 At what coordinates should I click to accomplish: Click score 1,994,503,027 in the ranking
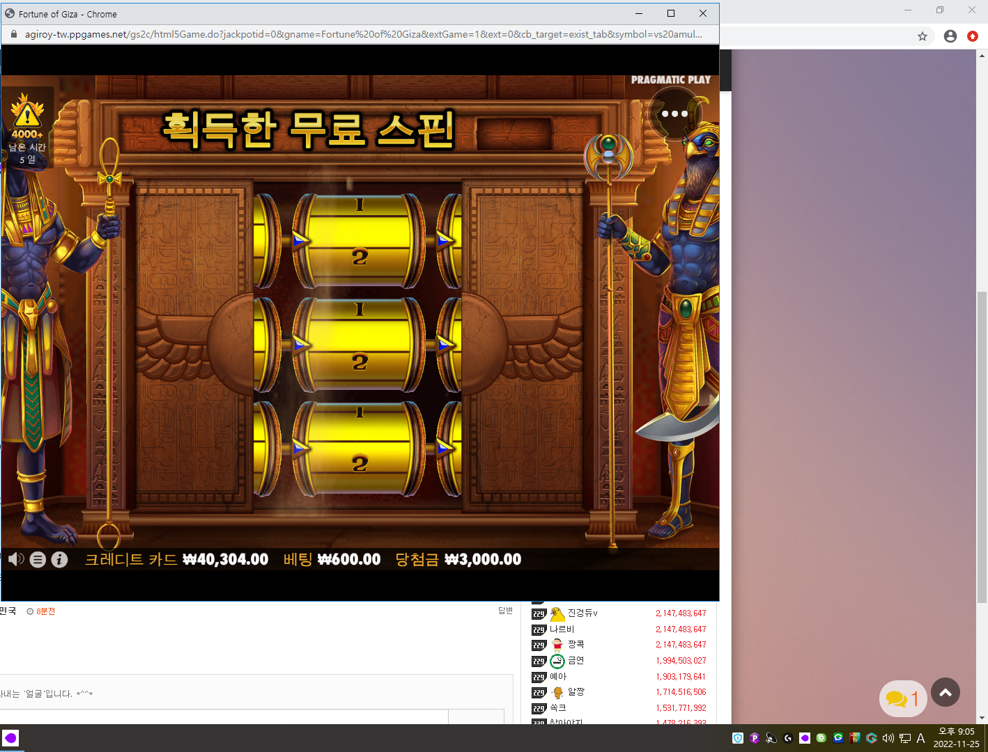coord(681,661)
